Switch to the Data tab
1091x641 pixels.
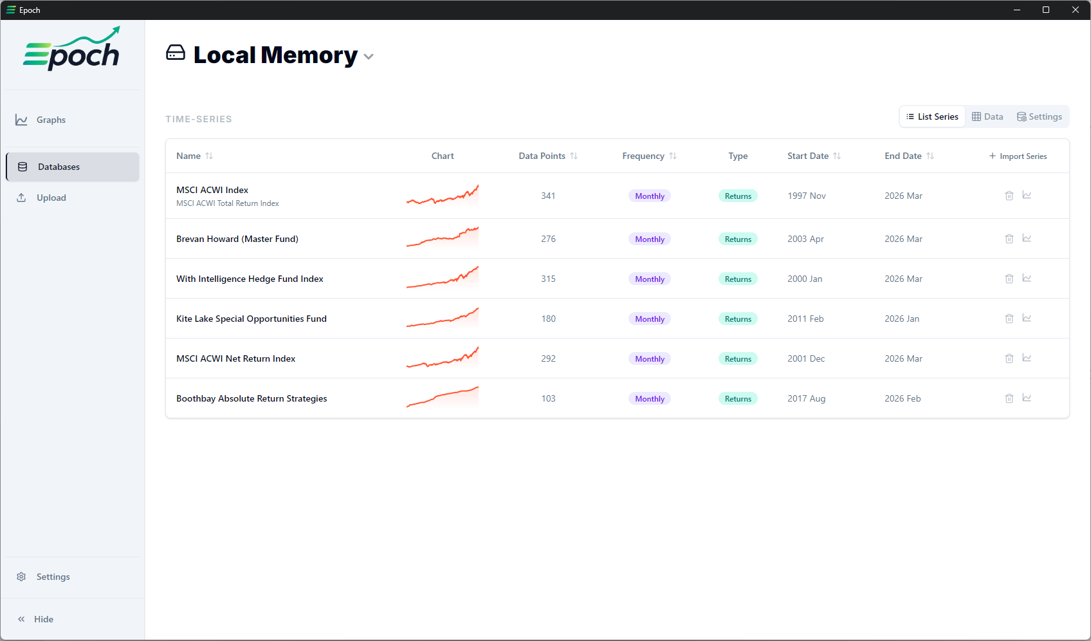pos(987,116)
